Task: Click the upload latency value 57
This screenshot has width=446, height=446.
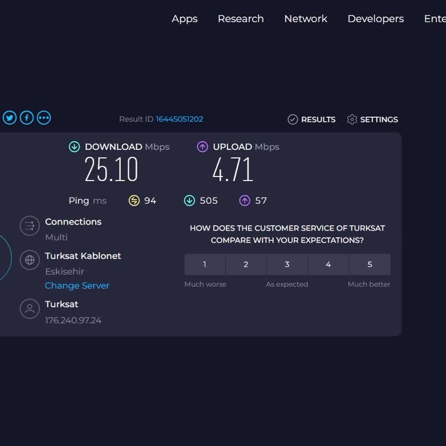Action: point(261,201)
